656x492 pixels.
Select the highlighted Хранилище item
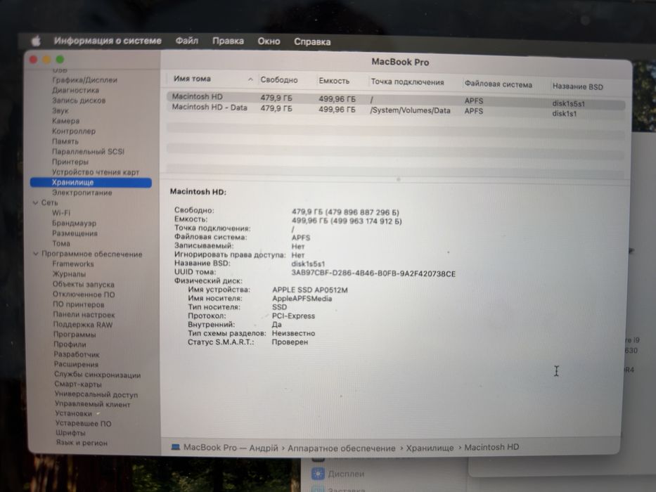tap(91, 183)
